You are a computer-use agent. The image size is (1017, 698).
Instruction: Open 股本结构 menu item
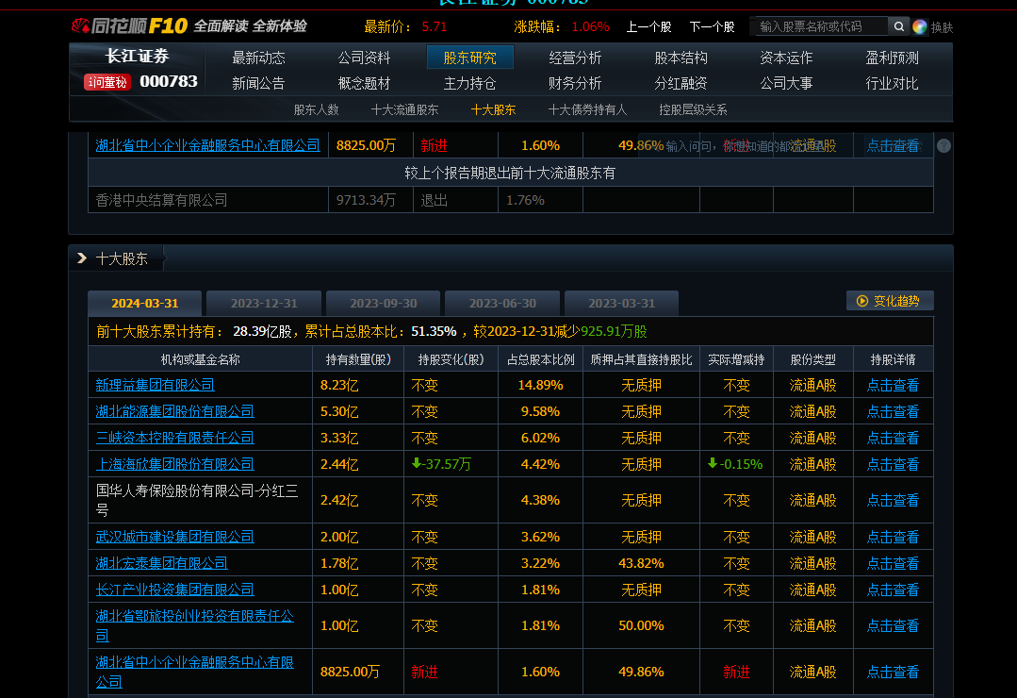point(681,58)
